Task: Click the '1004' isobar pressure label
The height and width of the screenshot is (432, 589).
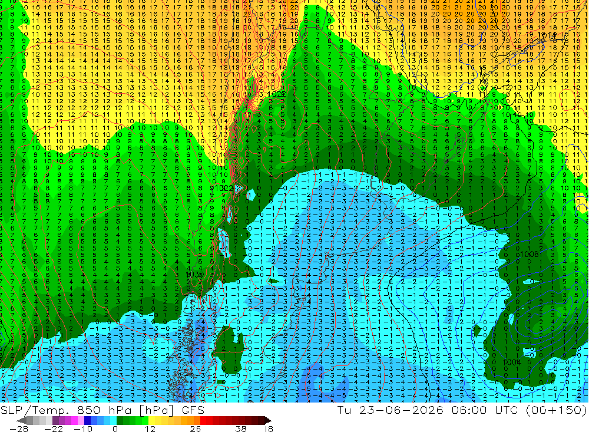Action: tap(512, 362)
